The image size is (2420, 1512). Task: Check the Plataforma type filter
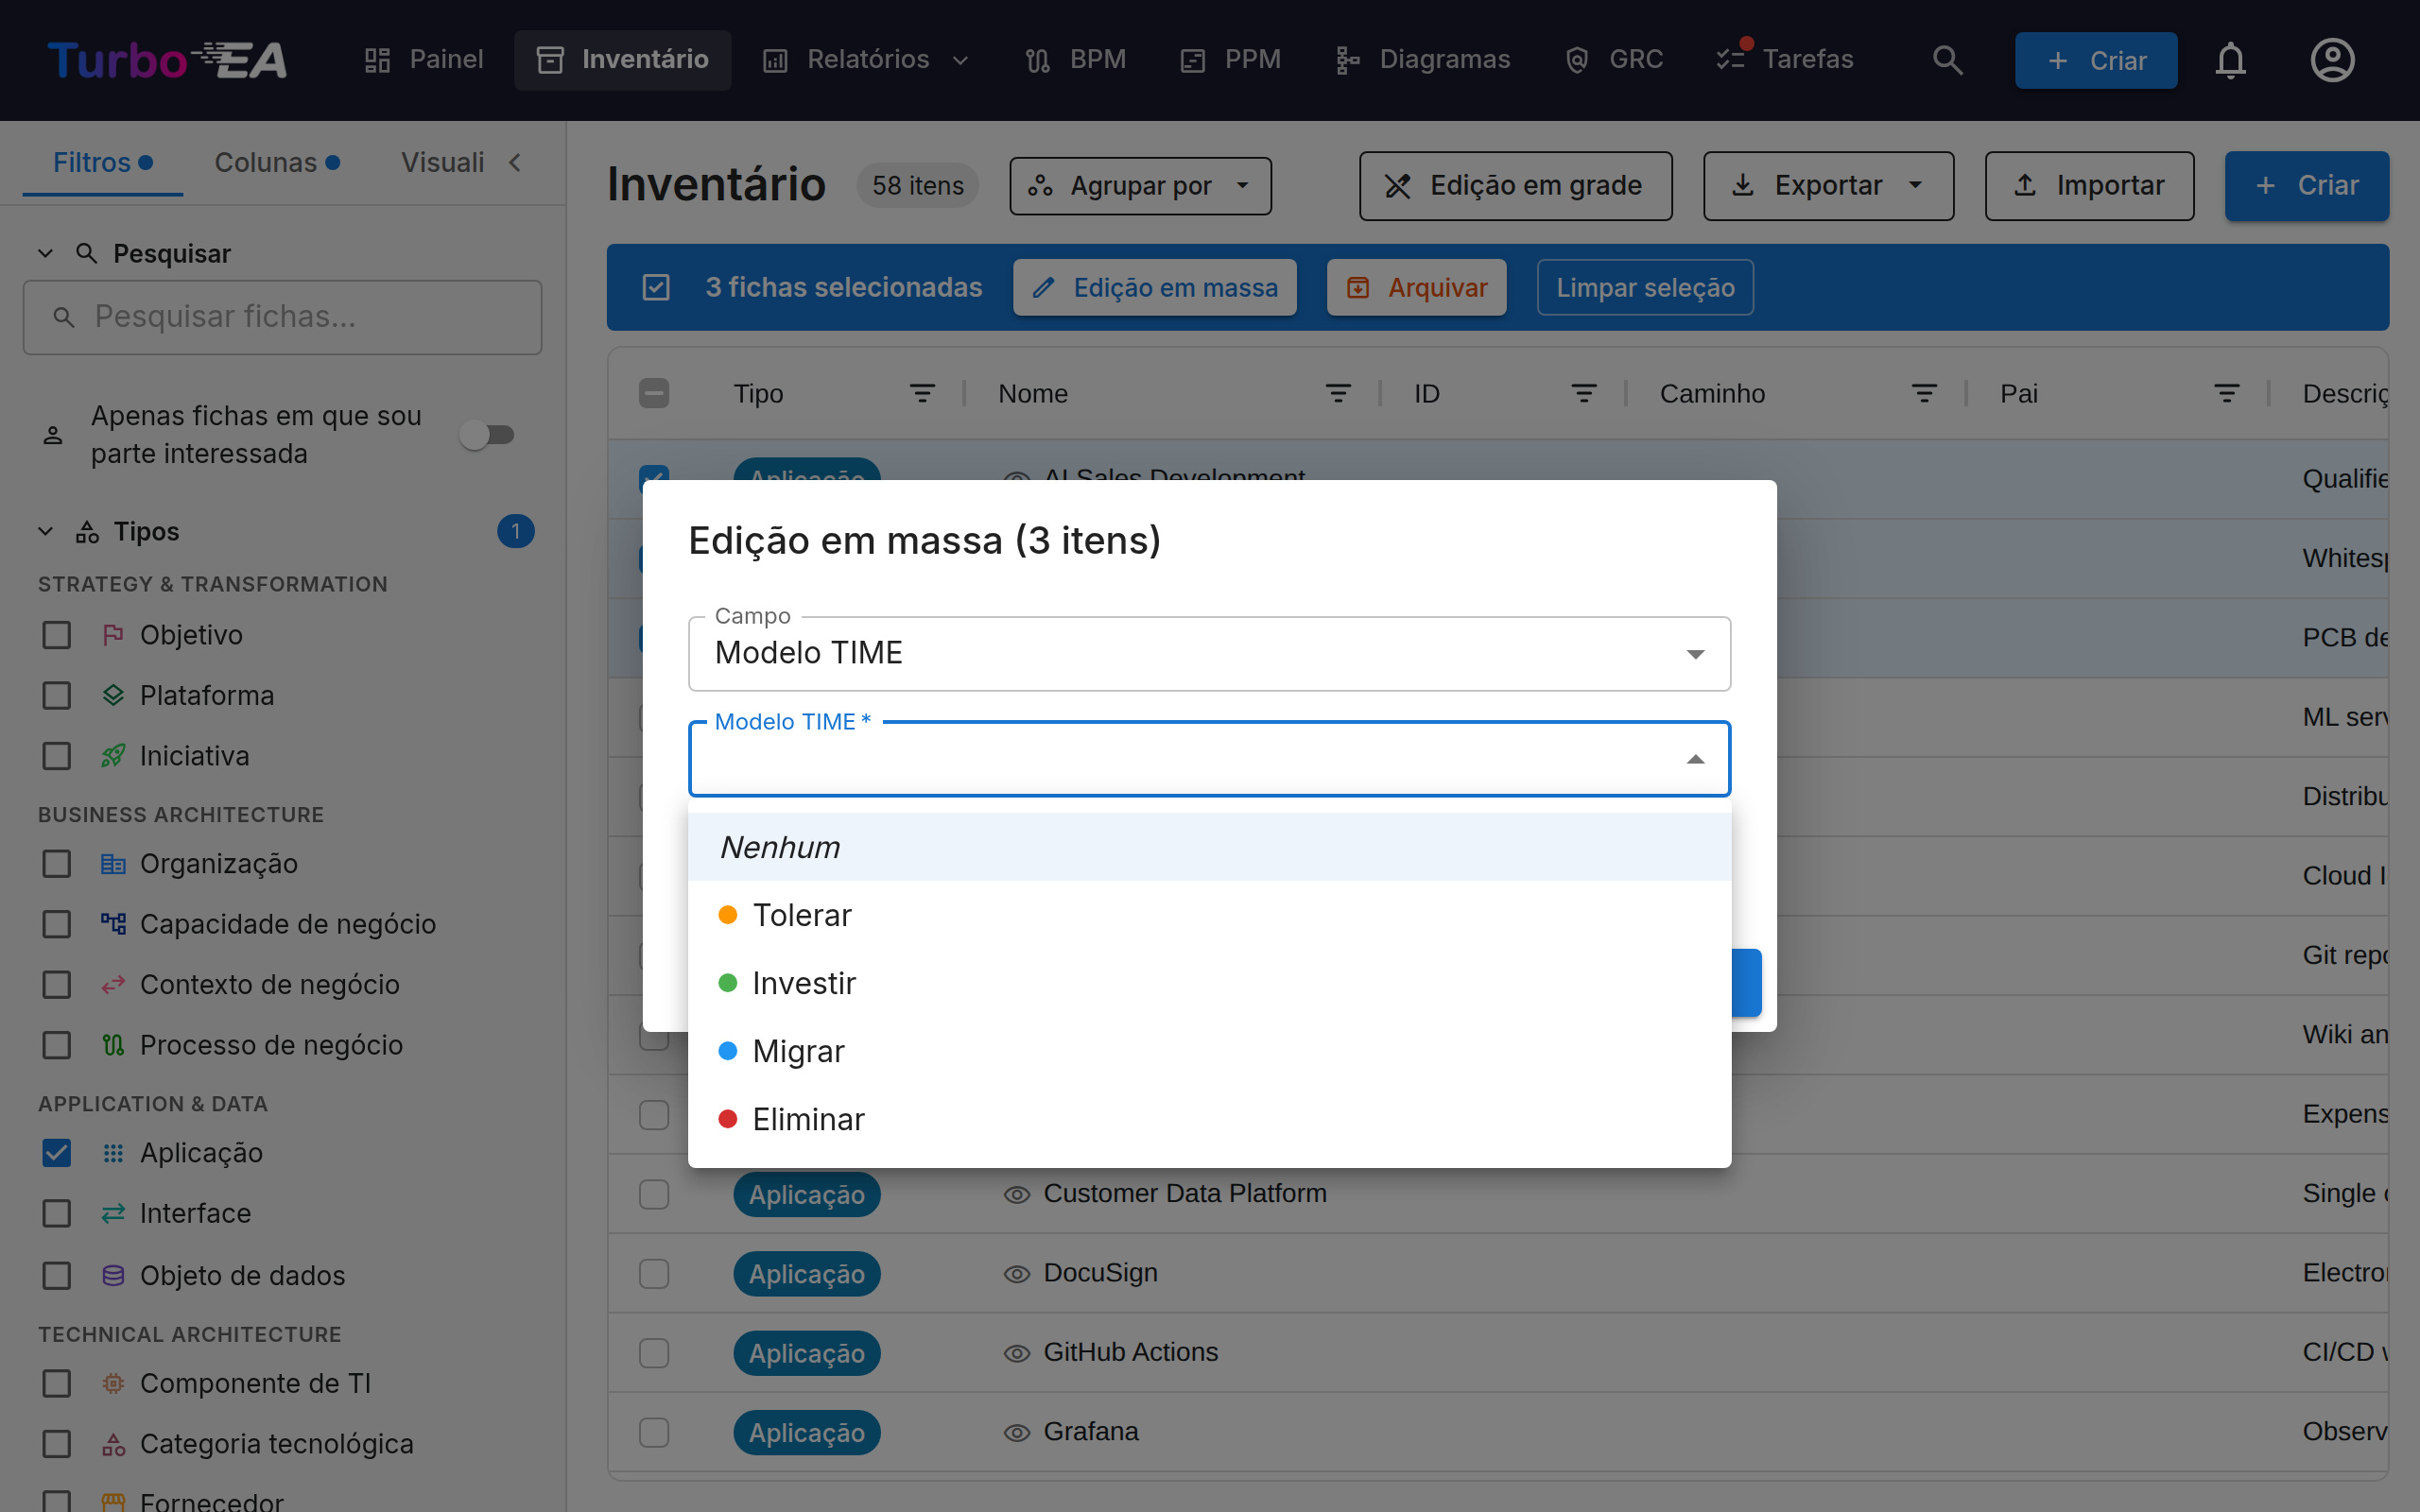click(57, 695)
